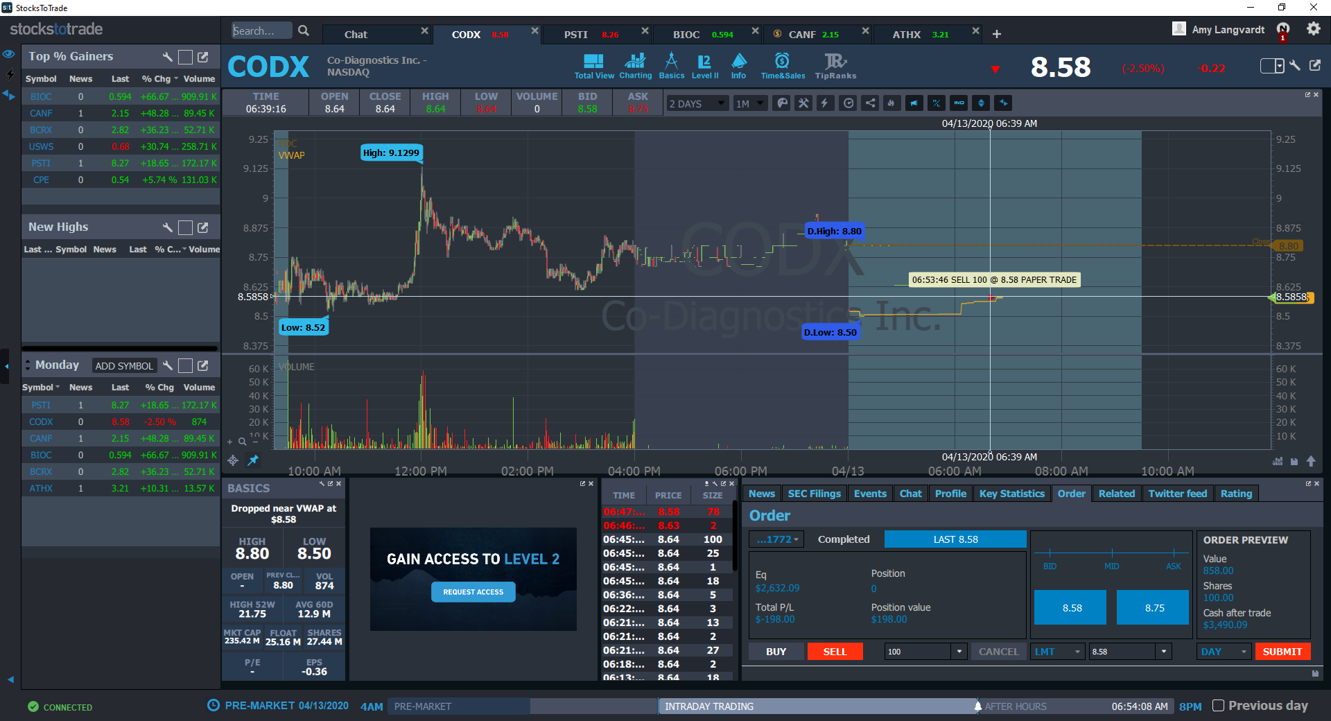Click REQUEST ACCESS for Level 2

click(473, 592)
